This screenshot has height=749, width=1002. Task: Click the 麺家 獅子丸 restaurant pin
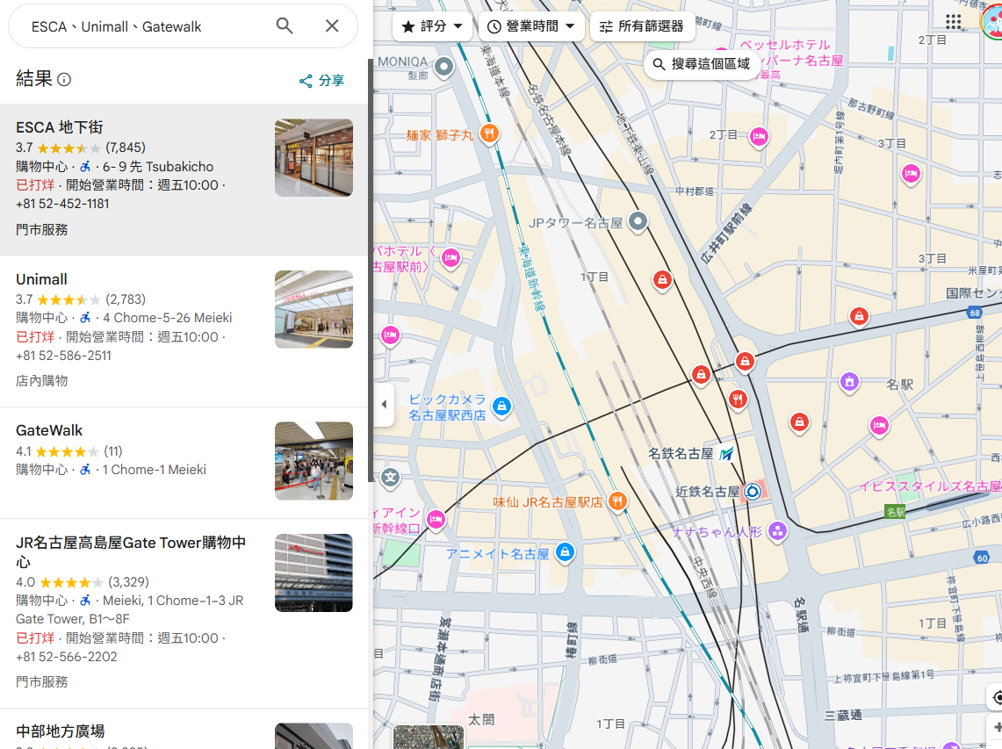pos(490,133)
